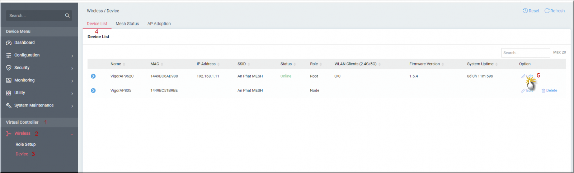Image resolution: width=574 pixels, height=173 pixels.
Task: Select the MAC cell 1449BC6AD988
Action: click(164, 76)
